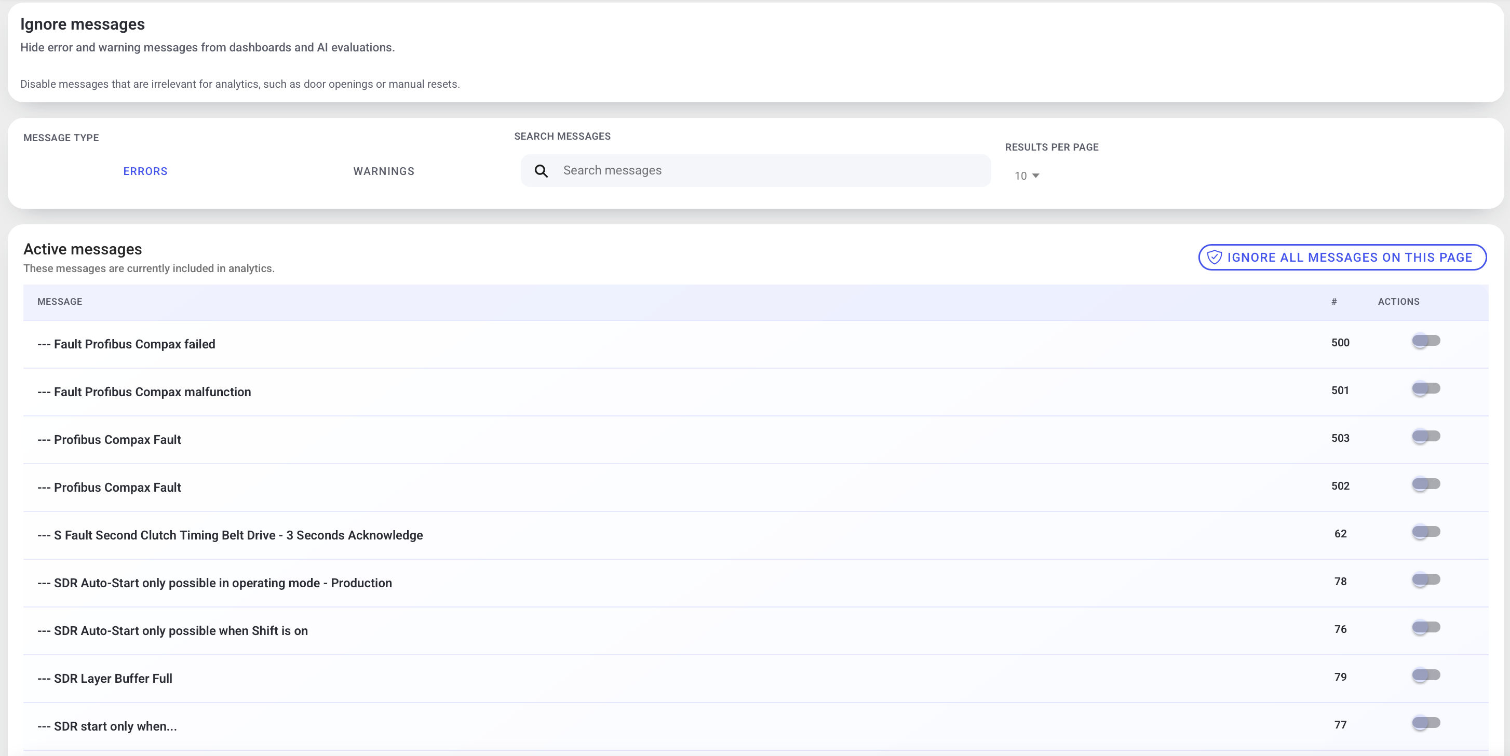Toggle ignore for message number 502
The width and height of the screenshot is (1510, 756).
tap(1425, 484)
